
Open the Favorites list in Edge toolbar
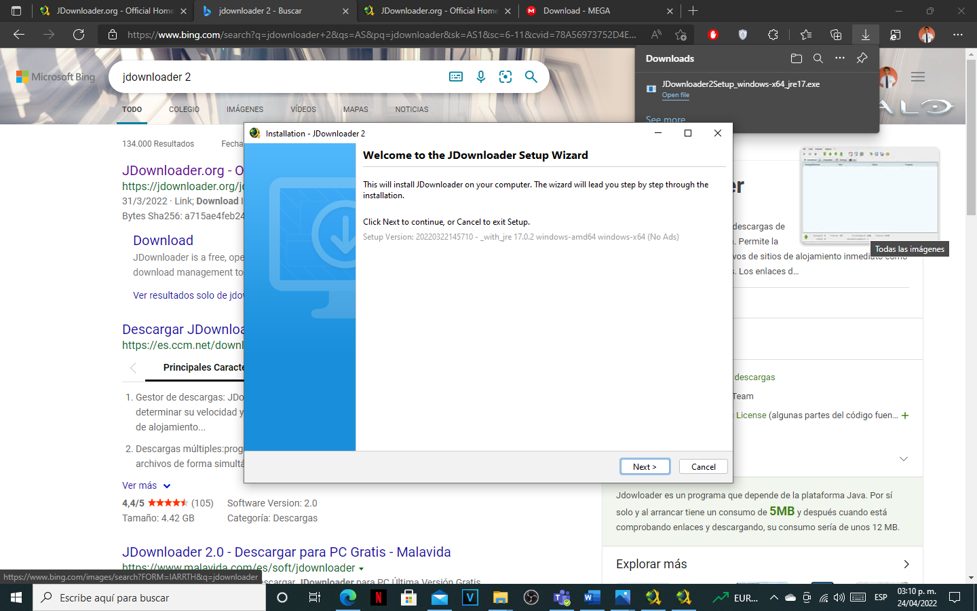[x=806, y=35]
